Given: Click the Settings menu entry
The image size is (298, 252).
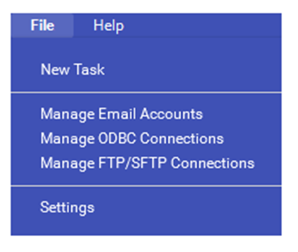Looking at the screenshot, I should 67,207.
